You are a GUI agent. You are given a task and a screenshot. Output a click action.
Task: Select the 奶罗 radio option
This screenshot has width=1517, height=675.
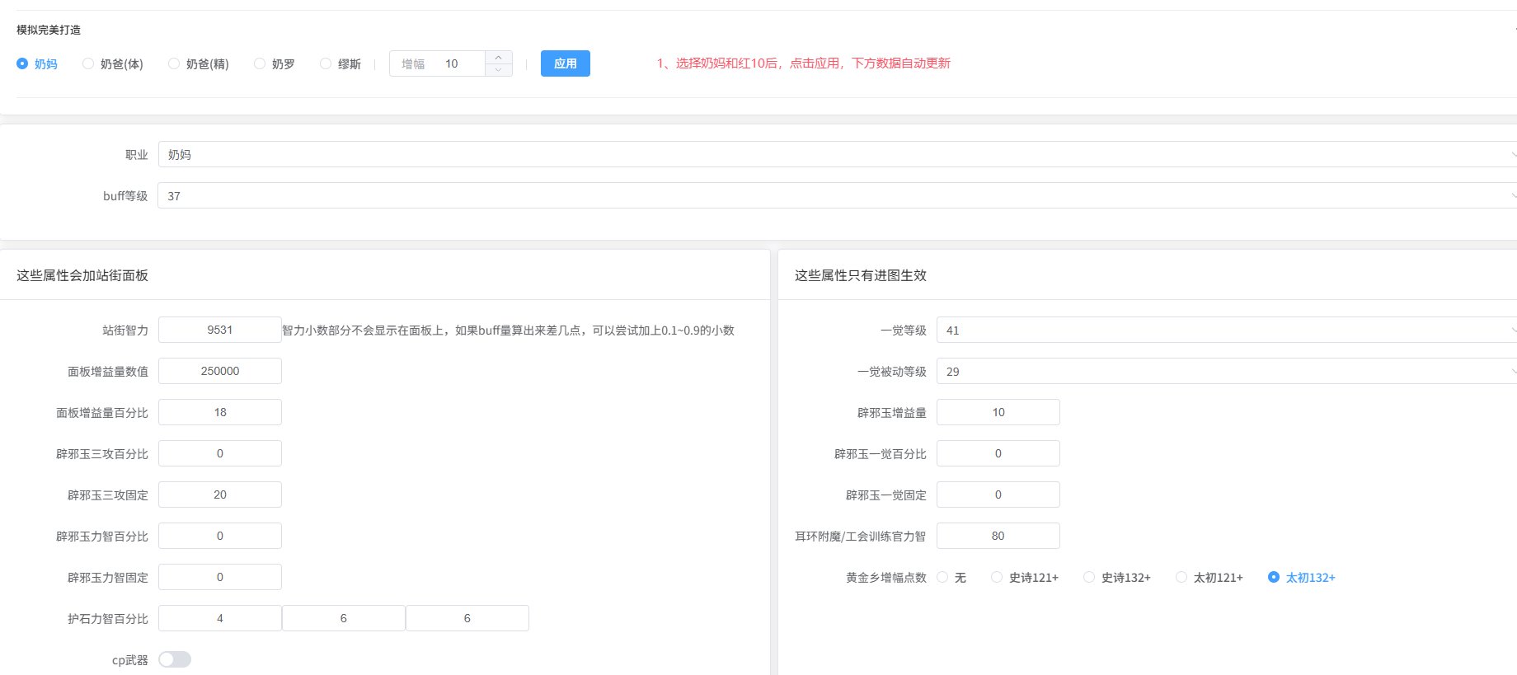click(x=275, y=63)
